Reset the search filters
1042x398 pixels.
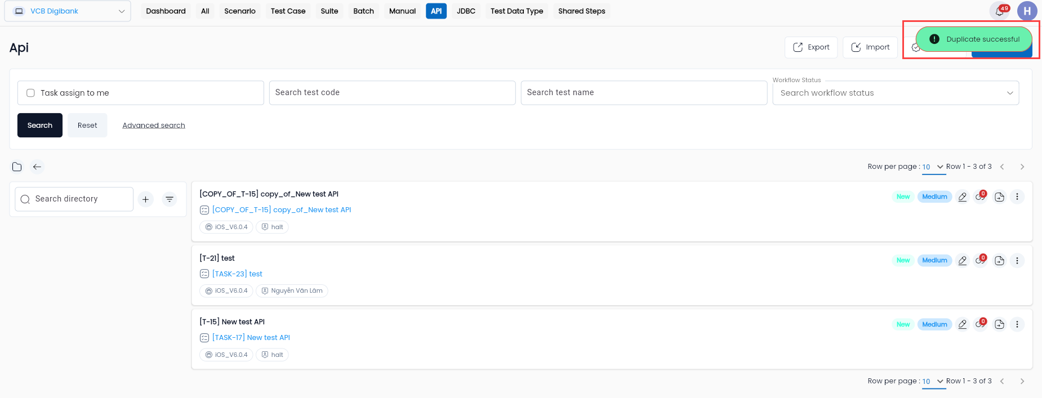pos(87,126)
